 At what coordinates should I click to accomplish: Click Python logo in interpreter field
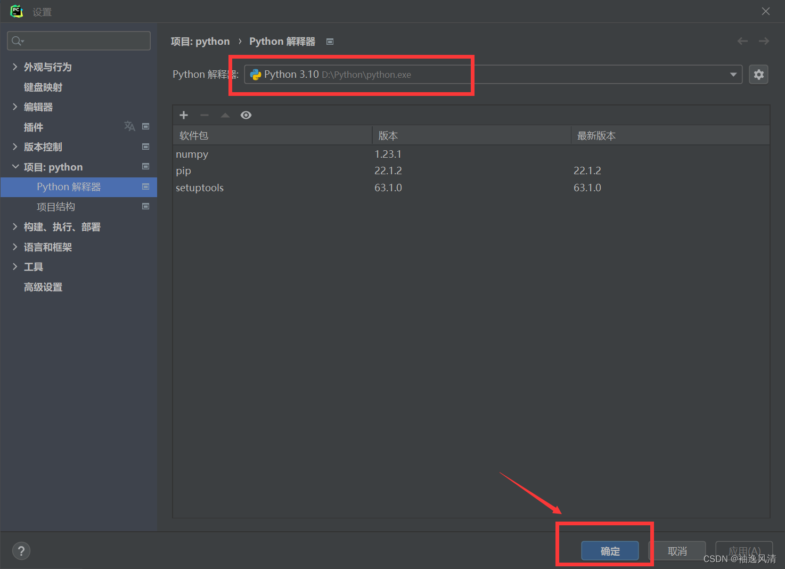pos(256,75)
